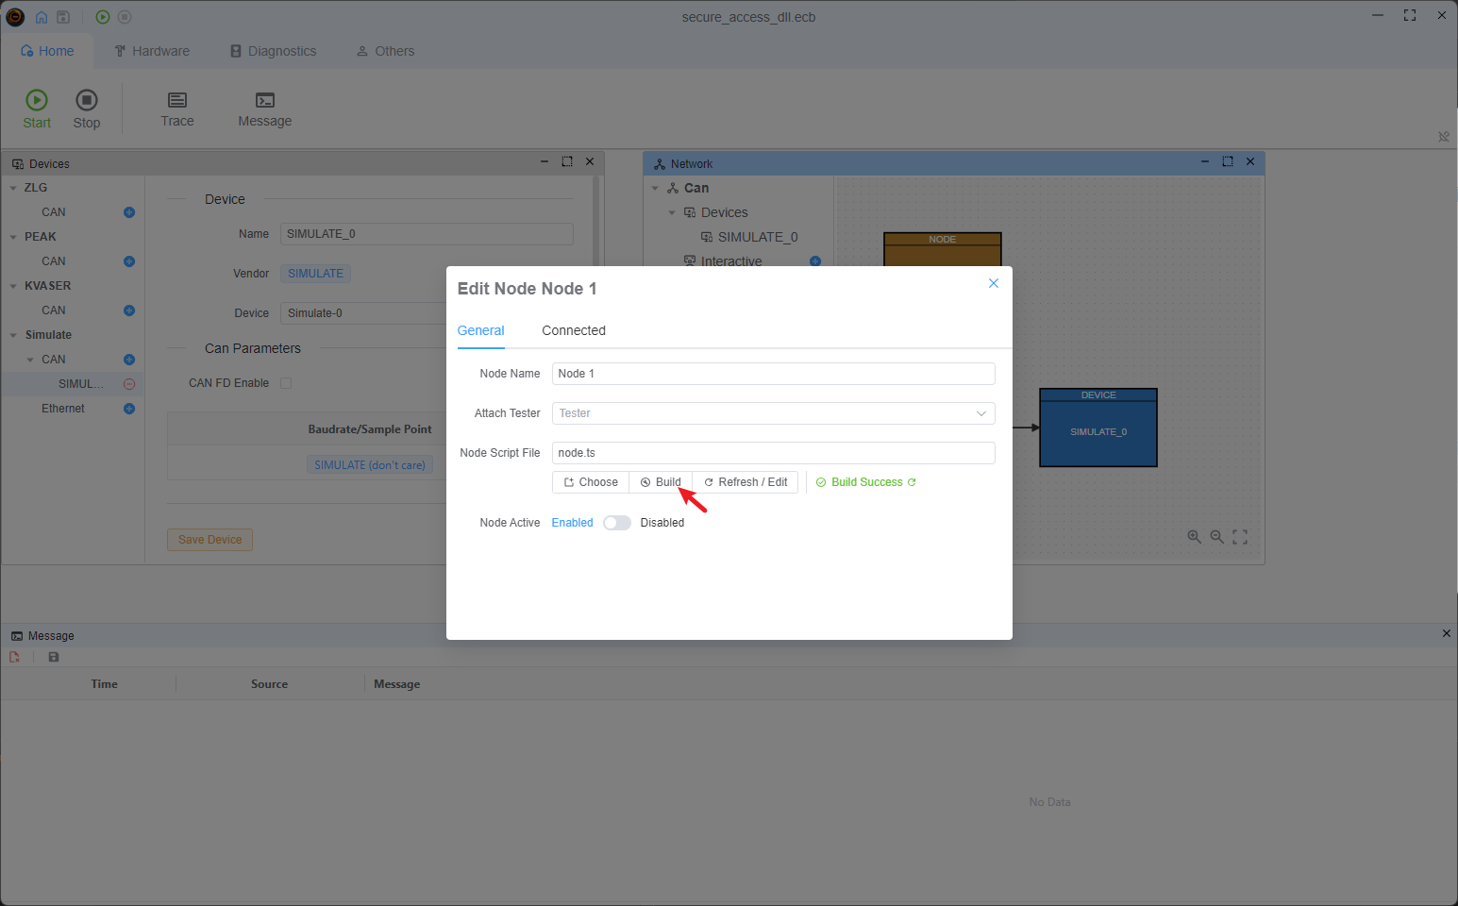Select the Connected tab in dialog

(574, 330)
